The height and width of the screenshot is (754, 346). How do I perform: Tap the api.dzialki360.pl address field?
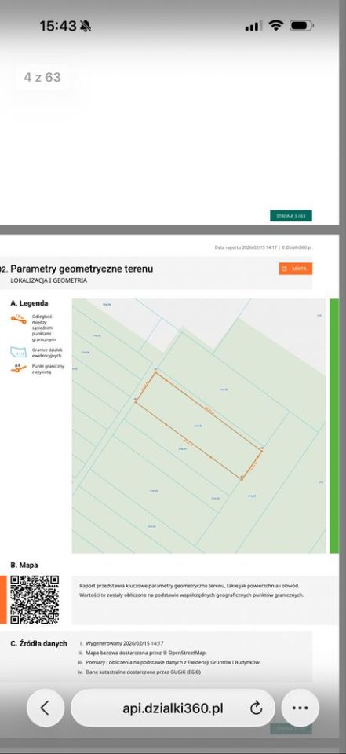click(x=173, y=708)
